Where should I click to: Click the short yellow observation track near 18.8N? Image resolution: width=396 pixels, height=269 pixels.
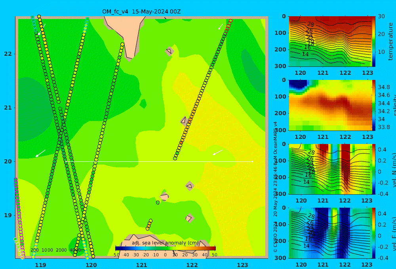pos(149,225)
